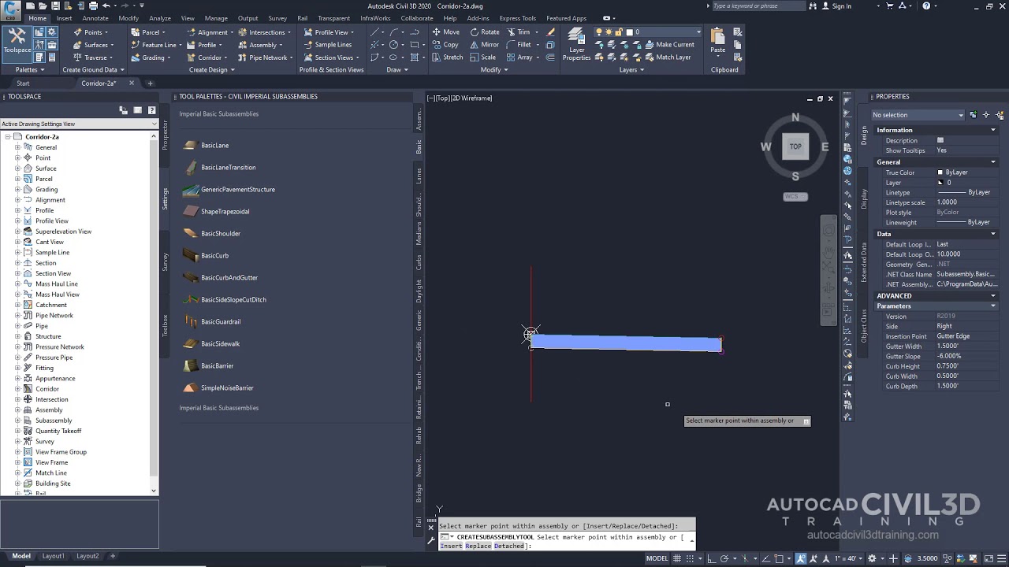Select the Trim tool
The height and width of the screenshot is (567, 1009).
[518, 32]
